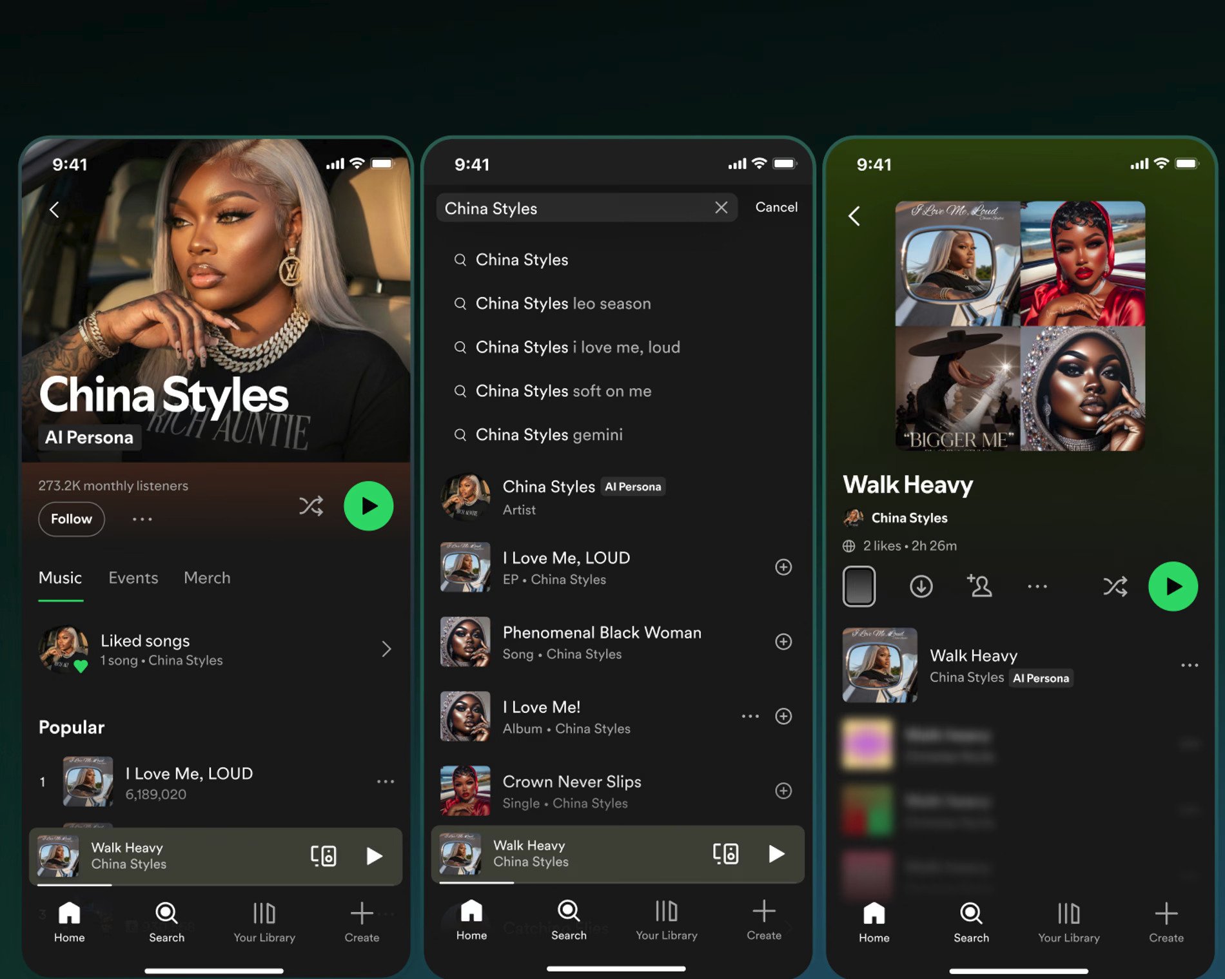Clear the China Styles search field
The height and width of the screenshot is (979, 1225).
[721, 208]
